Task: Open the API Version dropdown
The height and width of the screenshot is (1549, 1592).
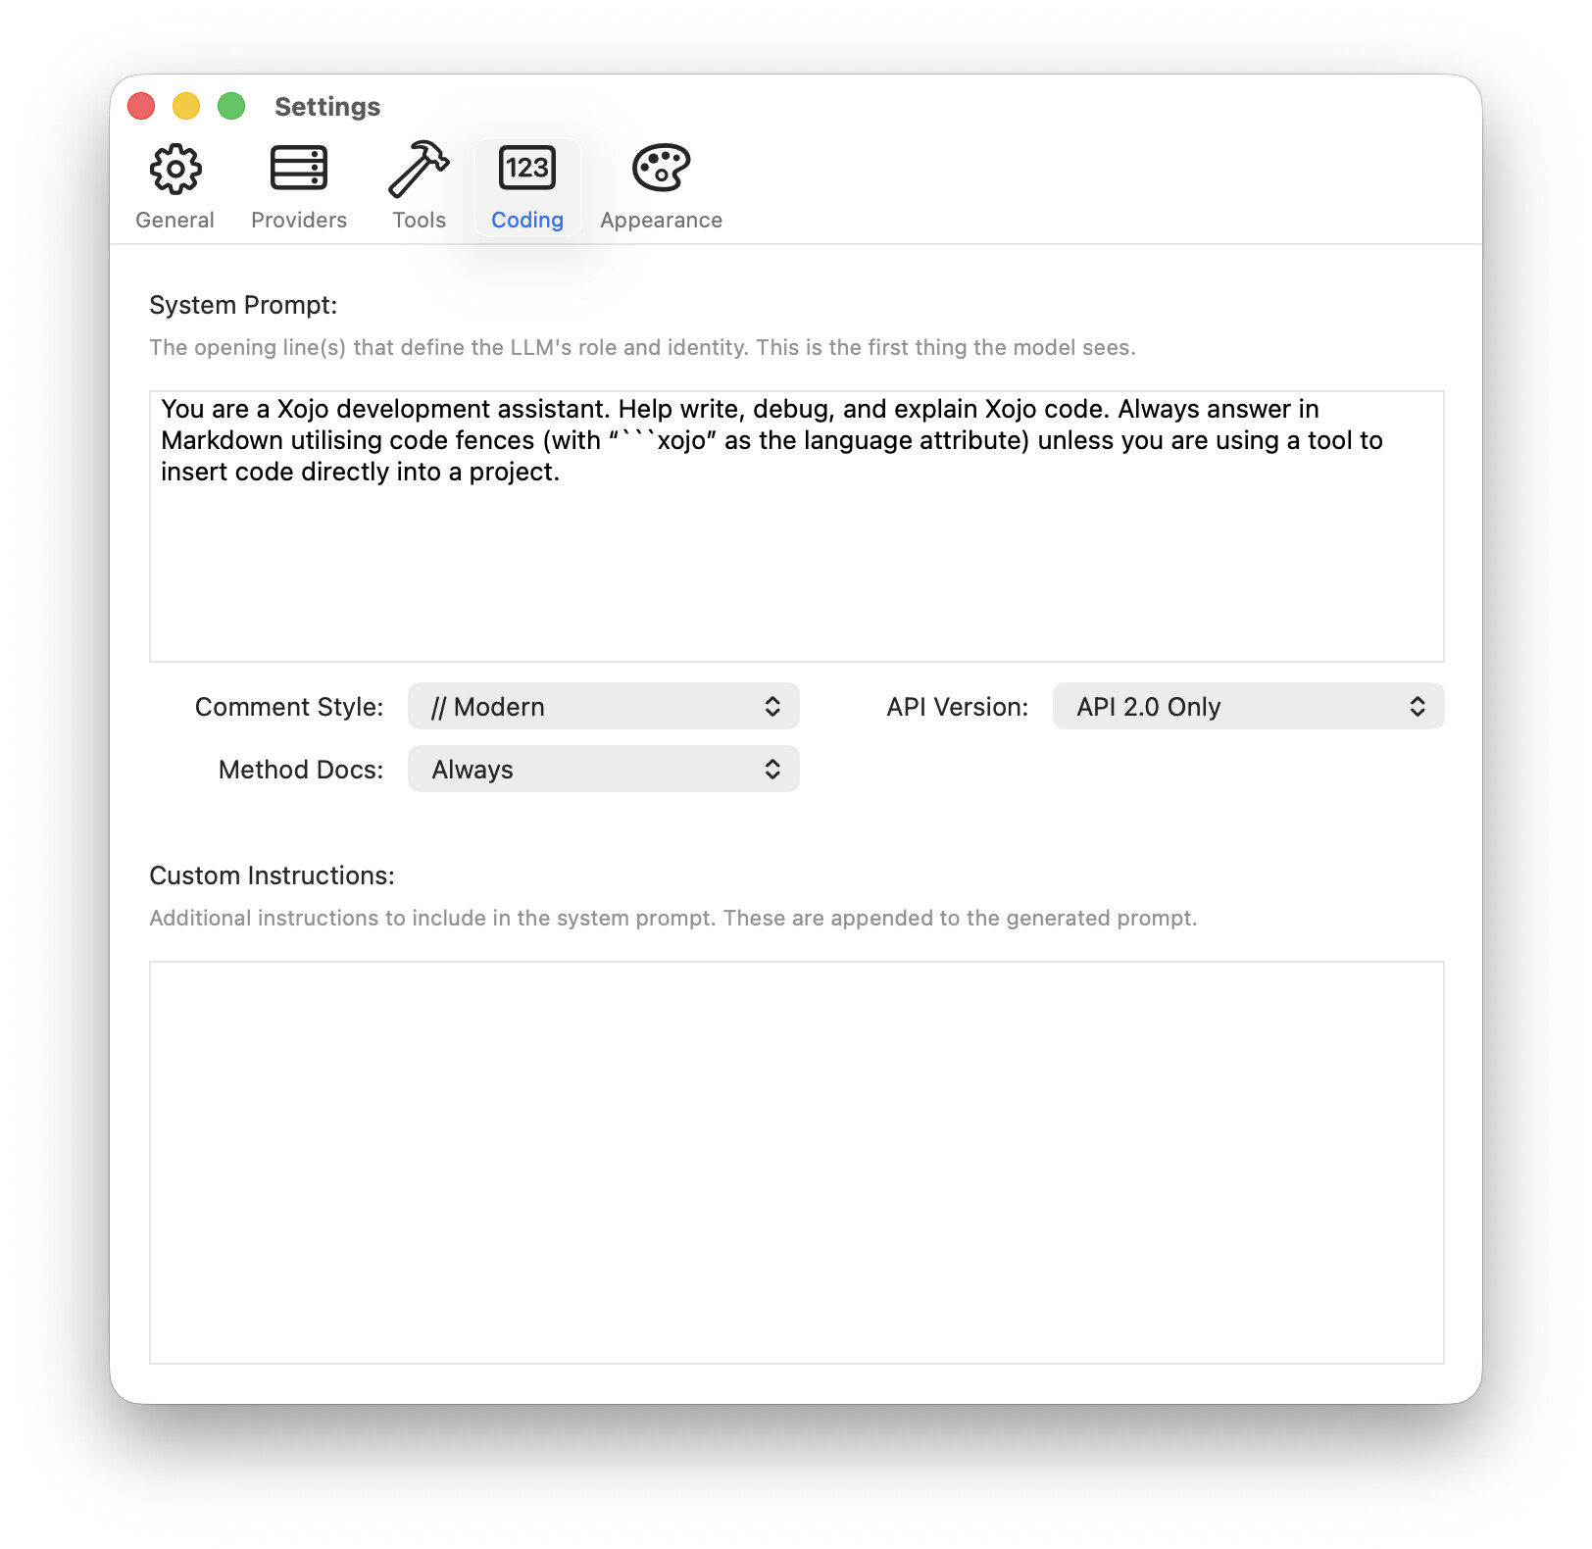Action: [1247, 706]
